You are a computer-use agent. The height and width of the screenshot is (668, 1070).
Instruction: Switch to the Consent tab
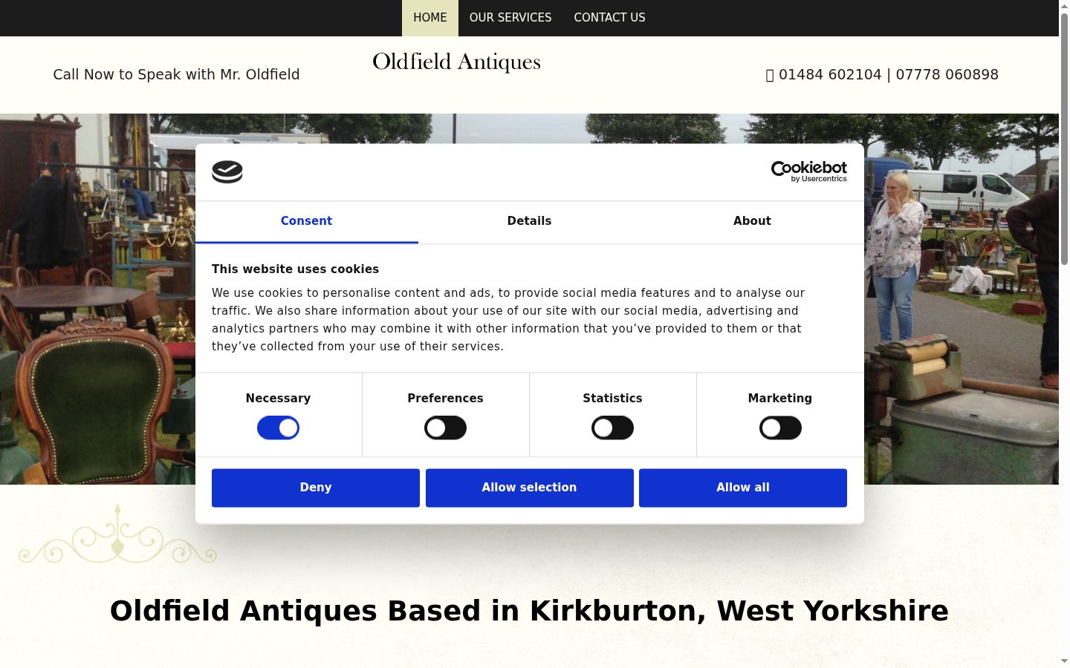coord(307,221)
